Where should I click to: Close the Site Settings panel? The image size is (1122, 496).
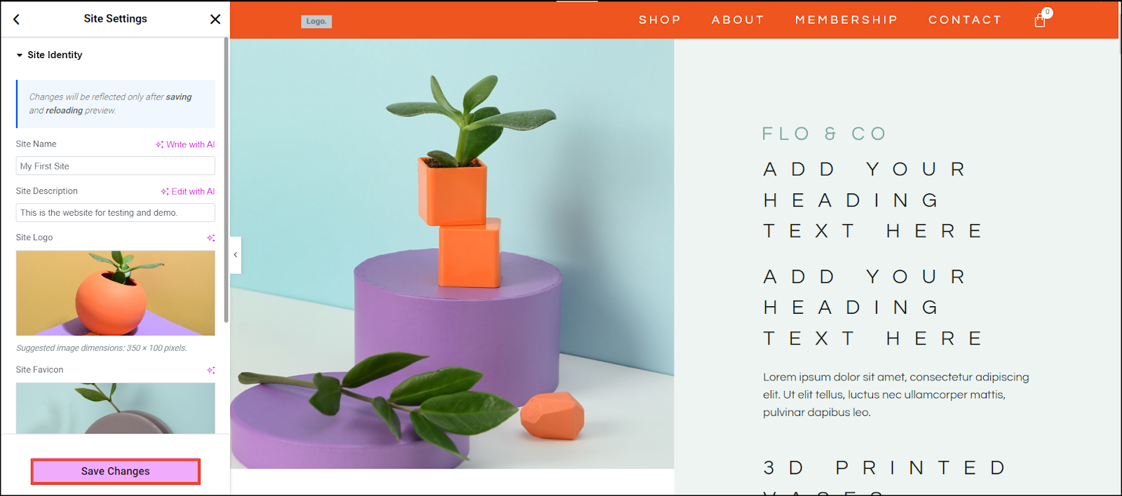click(x=215, y=20)
